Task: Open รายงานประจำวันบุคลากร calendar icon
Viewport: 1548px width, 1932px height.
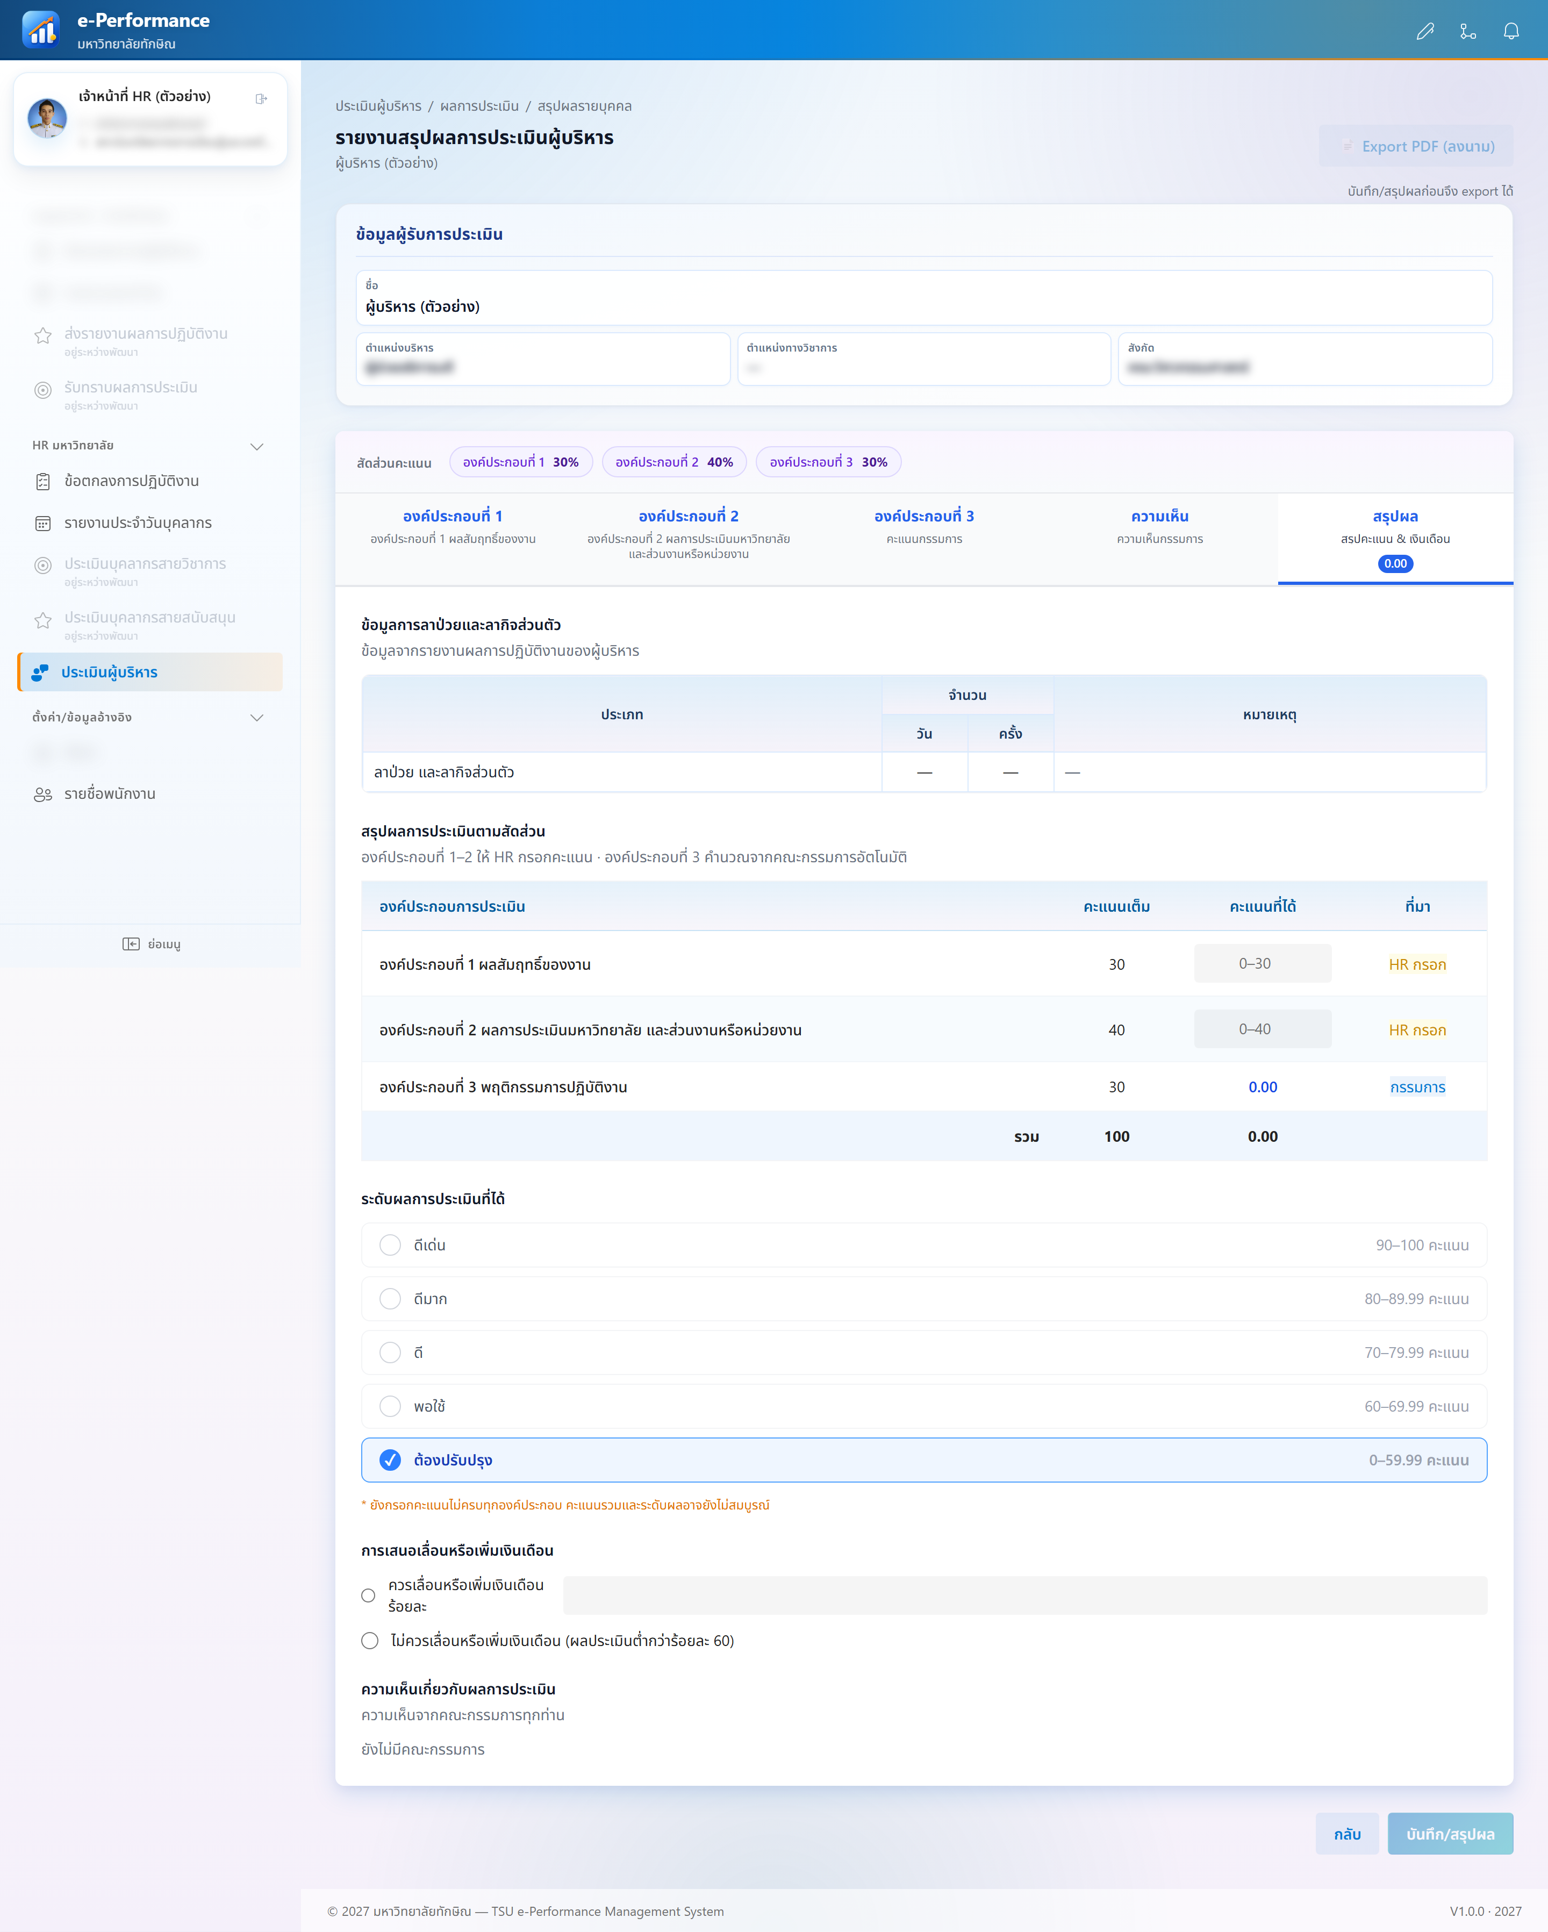Action: 43,524
